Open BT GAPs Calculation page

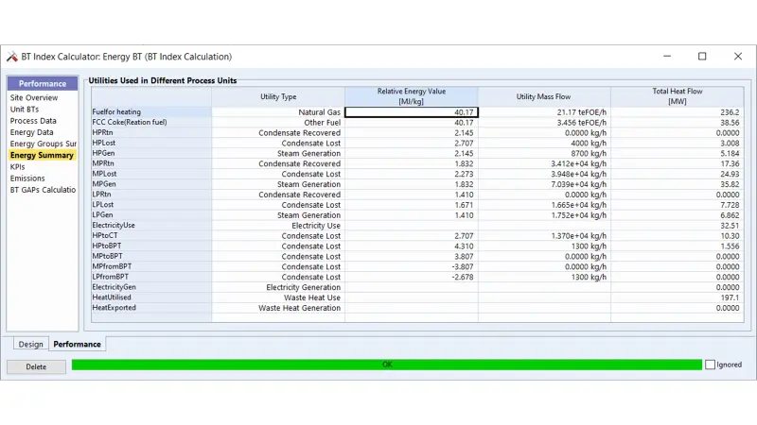(43, 190)
